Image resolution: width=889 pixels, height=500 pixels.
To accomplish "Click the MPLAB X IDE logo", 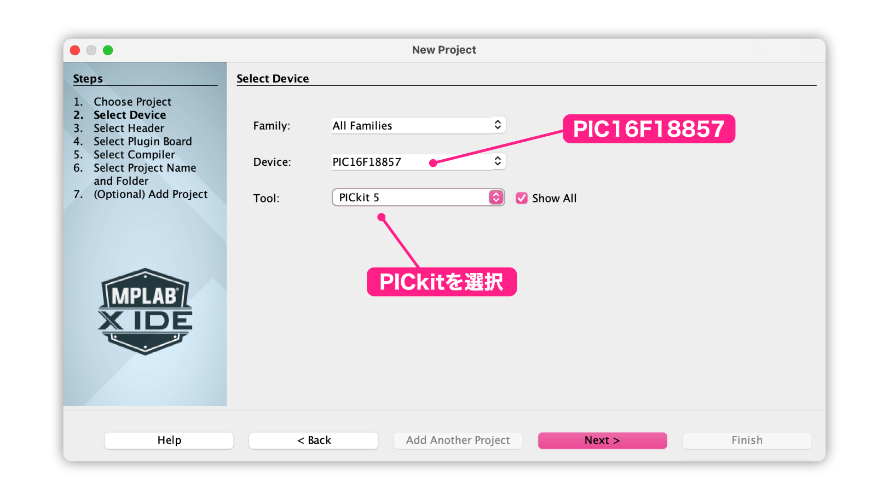I will pos(145,311).
